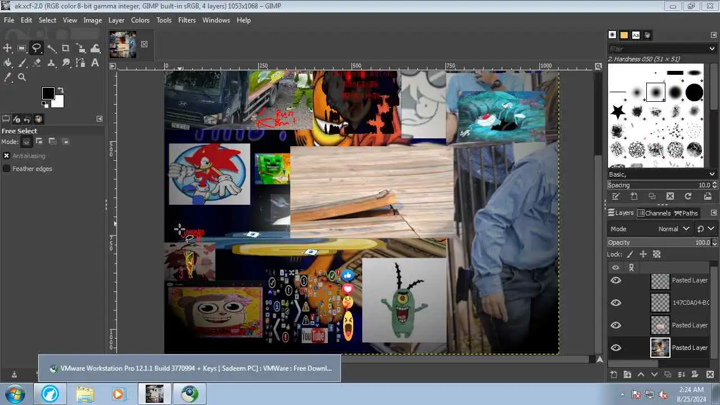Toggle Lock alpha channel icon
Image resolution: width=720 pixels, height=405 pixels.
(656, 254)
